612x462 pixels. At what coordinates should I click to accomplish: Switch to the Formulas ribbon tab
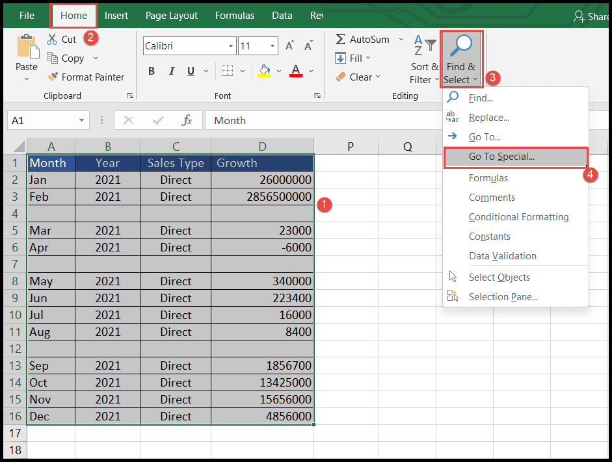(235, 16)
